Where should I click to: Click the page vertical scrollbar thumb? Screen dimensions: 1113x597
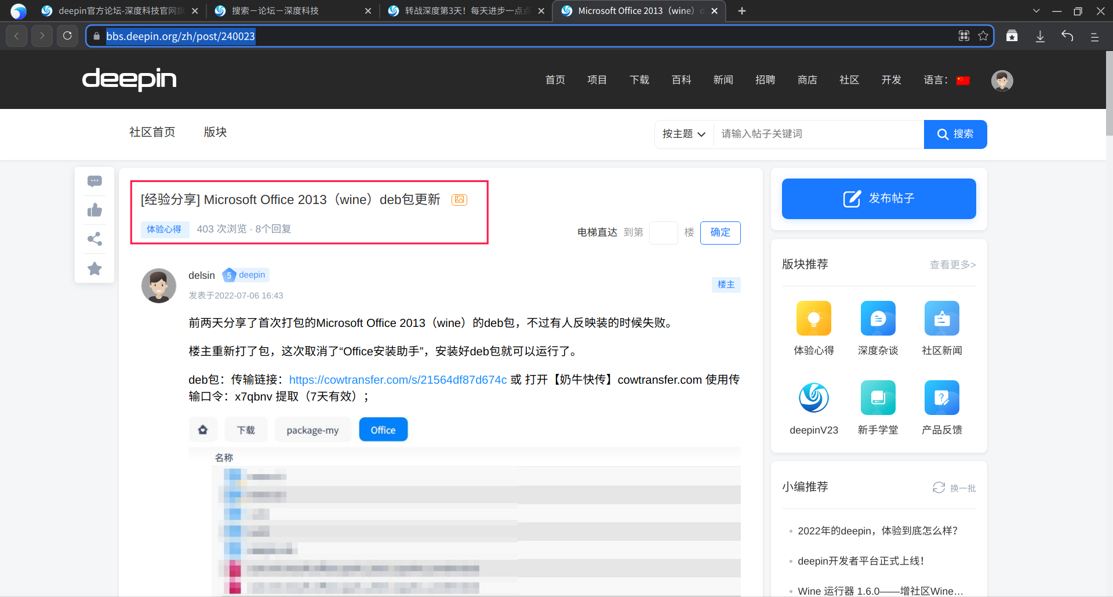[x=1109, y=93]
